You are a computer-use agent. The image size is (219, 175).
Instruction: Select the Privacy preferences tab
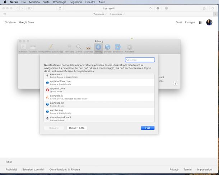pyautogui.click(x=98, y=49)
